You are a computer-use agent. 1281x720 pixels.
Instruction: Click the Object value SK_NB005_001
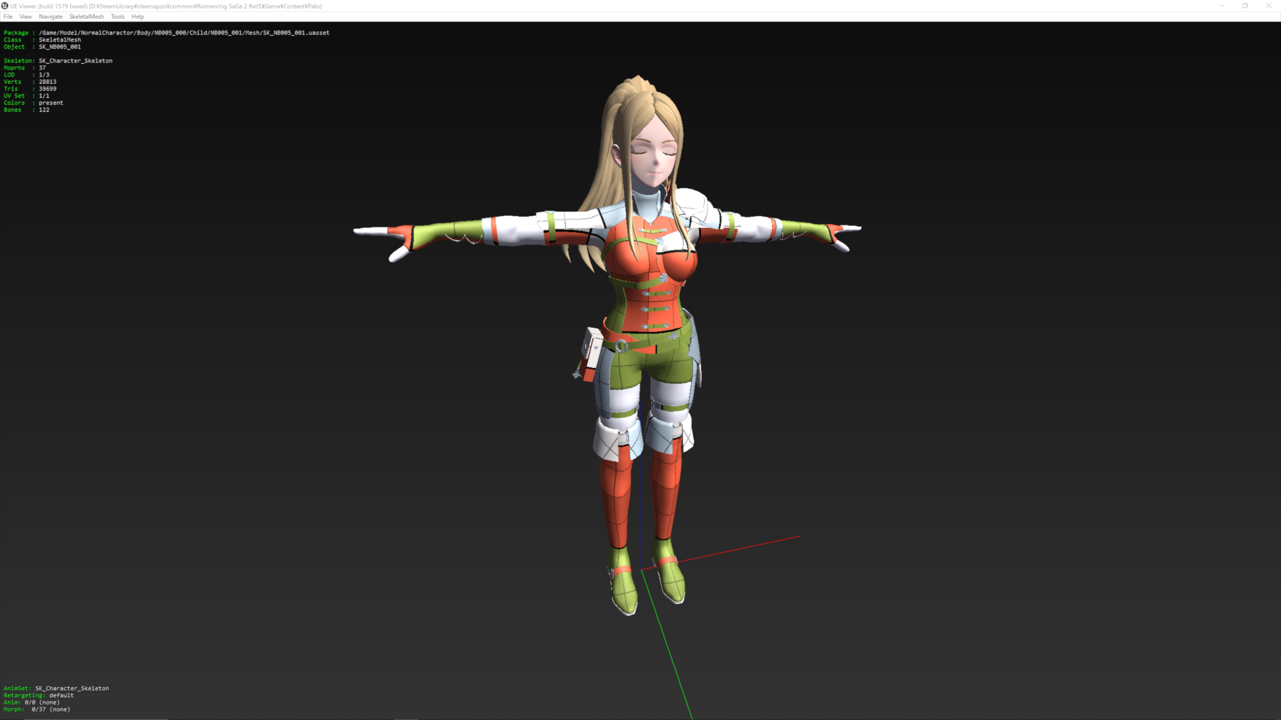60,47
